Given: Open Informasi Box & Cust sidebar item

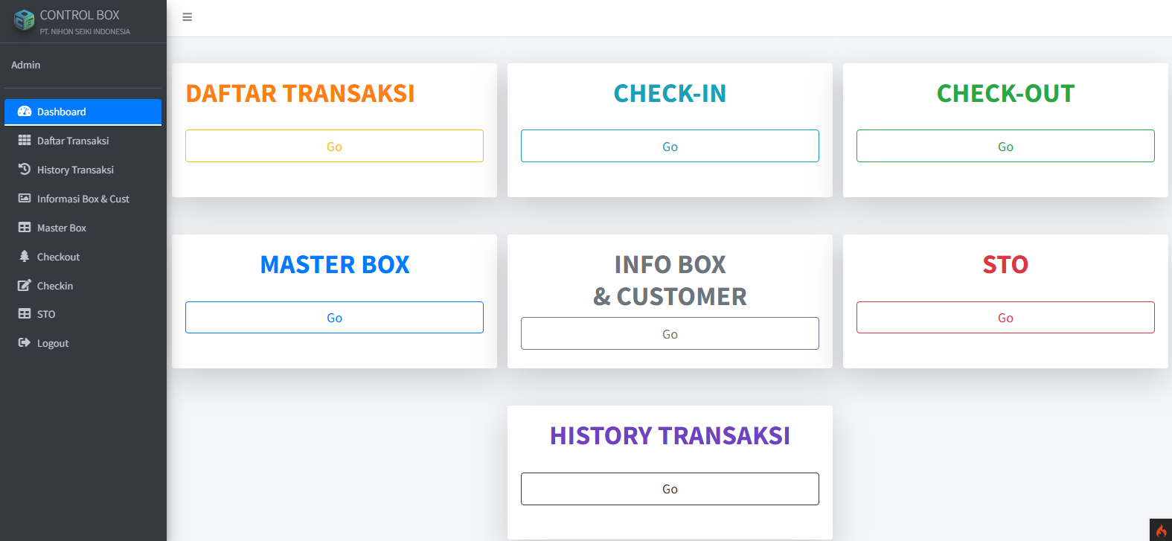Looking at the screenshot, I should tap(83, 199).
